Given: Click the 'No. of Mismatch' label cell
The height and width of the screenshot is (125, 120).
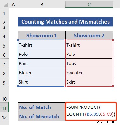Looking at the screenshot, I should click(42, 116).
